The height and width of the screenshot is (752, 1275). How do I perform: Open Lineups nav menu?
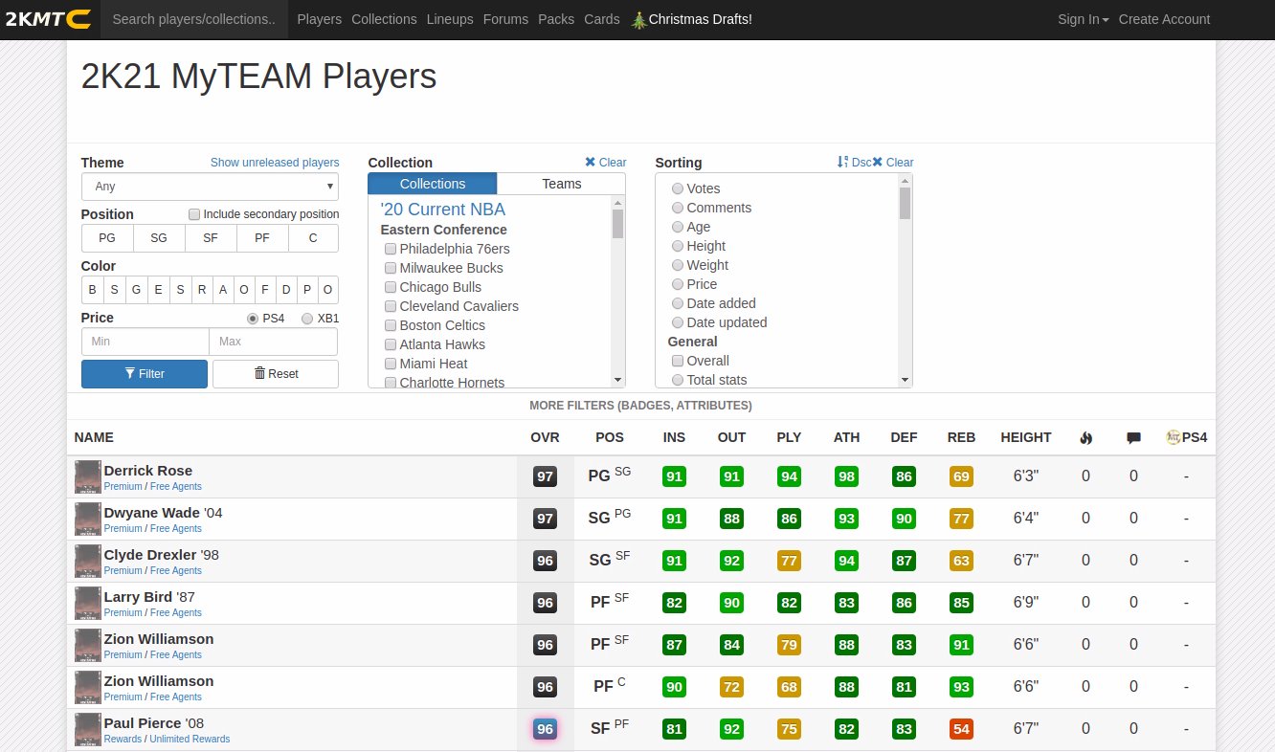pyautogui.click(x=450, y=19)
